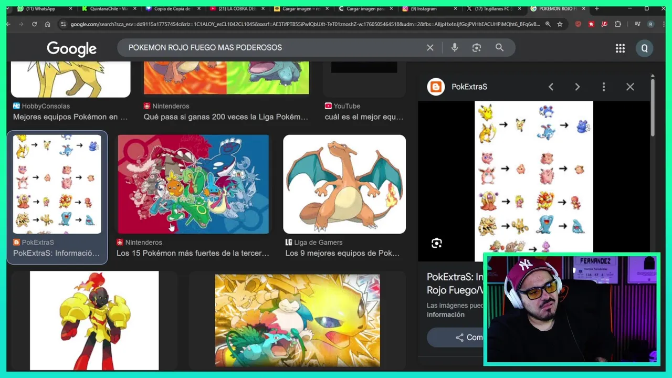Switch to the QuintanaChile tab
Viewport: 672px width, 378px height.
109,9
